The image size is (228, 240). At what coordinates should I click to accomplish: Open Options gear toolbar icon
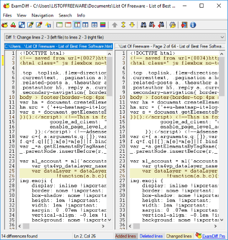[x=173, y=25]
